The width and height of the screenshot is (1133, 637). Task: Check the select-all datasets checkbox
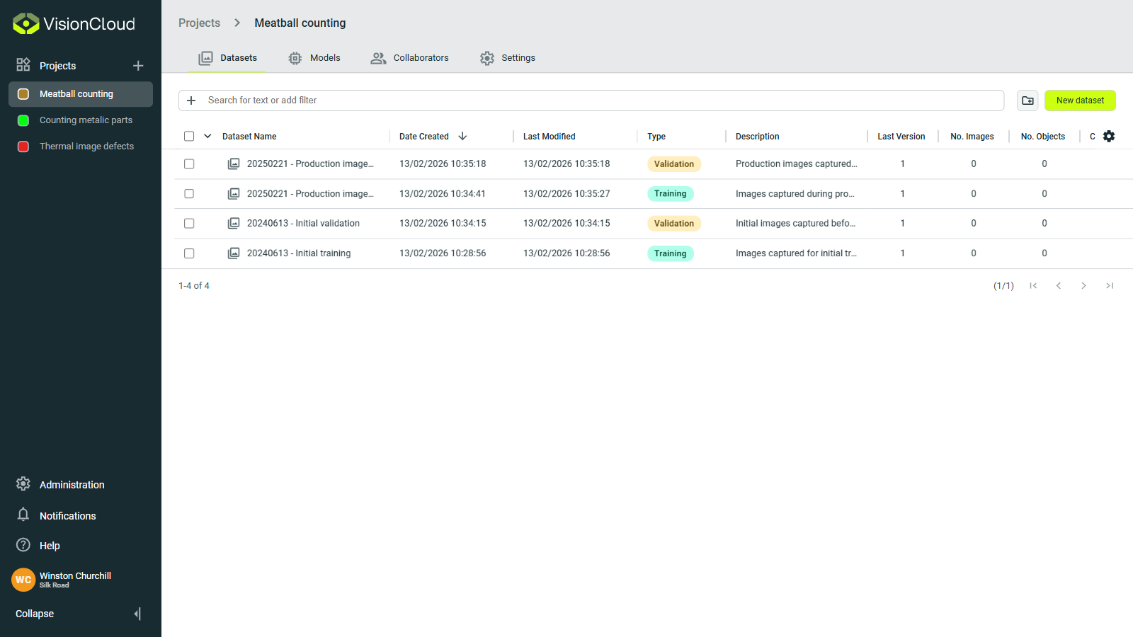point(188,136)
